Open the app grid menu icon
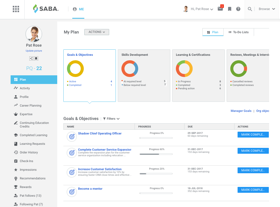Image resolution: width=280 pixels, height=207 pixels. 16,9
